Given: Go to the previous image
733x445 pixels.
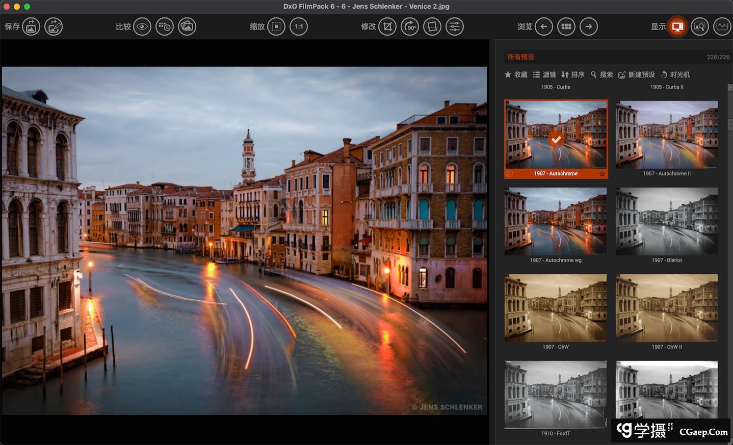Looking at the screenshot, I should pyautogui.click(x=544, y=27).
